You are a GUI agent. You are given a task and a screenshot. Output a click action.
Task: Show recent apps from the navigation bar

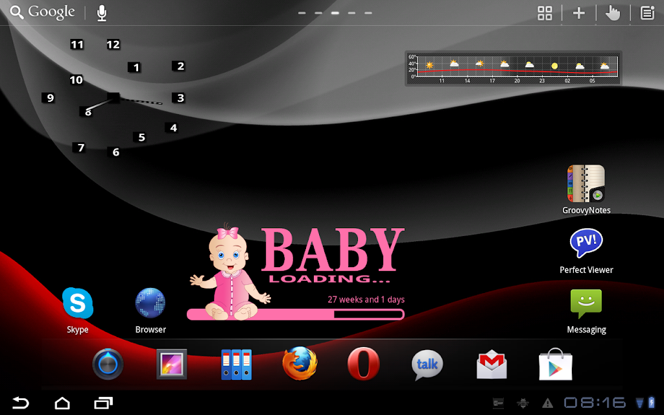[x=103, y=403]
